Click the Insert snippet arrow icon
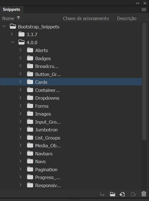The height and width of the screenshot is (201, 149). [102, 194]
